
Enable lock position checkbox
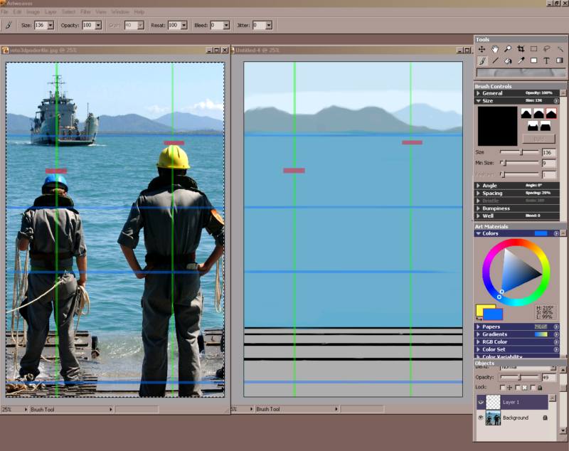click(503, 388)
